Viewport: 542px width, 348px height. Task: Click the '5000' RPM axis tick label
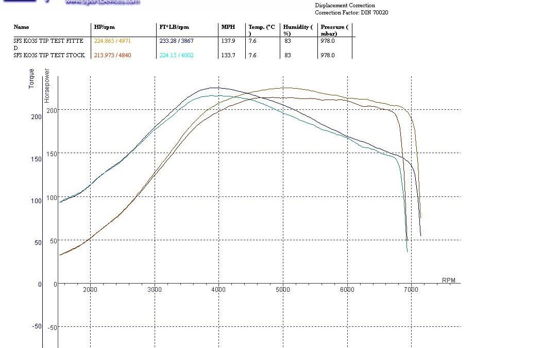tap(283, 290)
